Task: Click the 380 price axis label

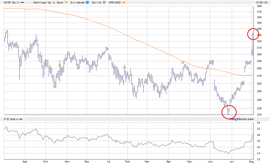Action: (x=259, y=6)
